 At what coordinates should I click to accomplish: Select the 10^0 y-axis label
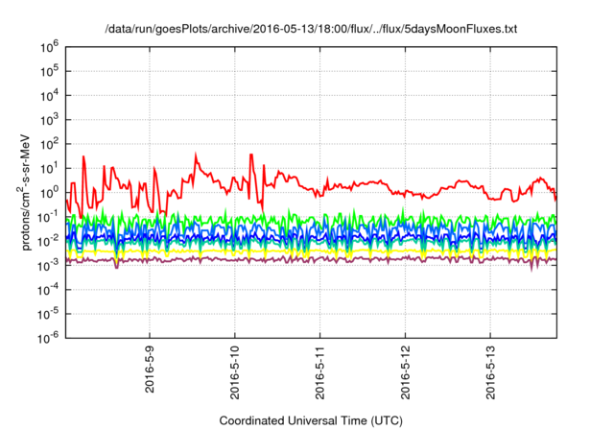[49, 194]
